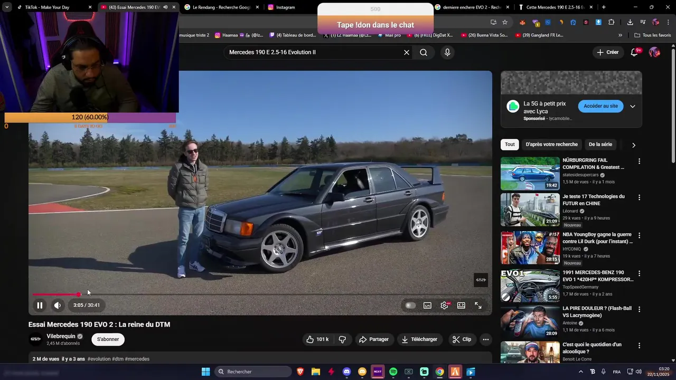Dislike the video

click(342, 339)
